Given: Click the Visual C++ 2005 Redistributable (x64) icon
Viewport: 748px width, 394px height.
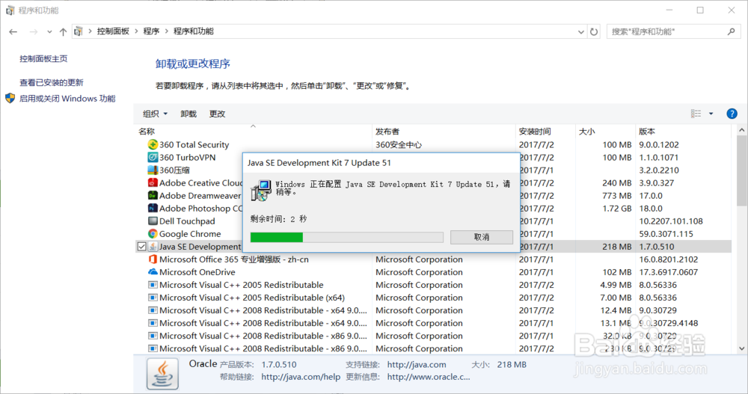Looking at the screenshot, I should [x=153, y=298].
